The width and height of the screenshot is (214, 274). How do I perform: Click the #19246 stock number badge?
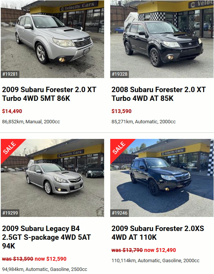click(x=119, y=213)
